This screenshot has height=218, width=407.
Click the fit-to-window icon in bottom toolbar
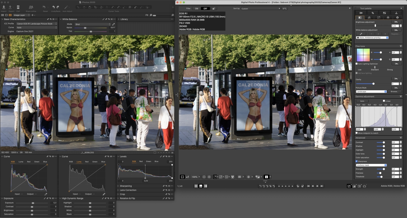182,177
